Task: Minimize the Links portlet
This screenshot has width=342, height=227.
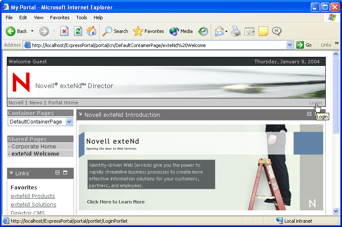Action: coord(57,172)
